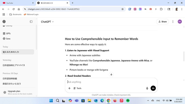Open the Windows Start menu
185x104 pixels.
click(51, 101)
